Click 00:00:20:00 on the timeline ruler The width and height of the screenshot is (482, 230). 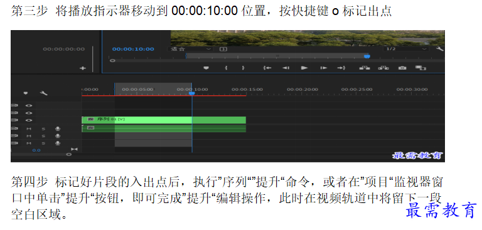click(303, 90)
